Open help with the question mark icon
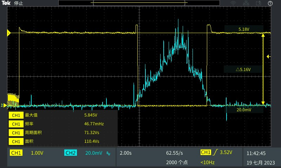 pos(270,3)
